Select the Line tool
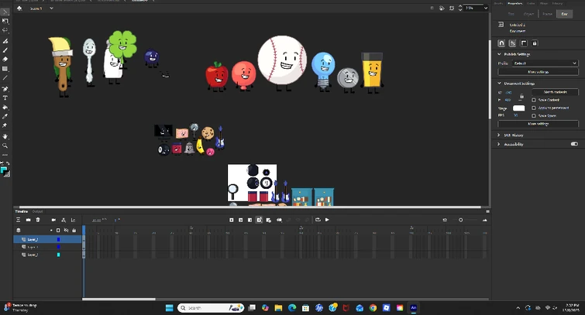 [5, 78]
